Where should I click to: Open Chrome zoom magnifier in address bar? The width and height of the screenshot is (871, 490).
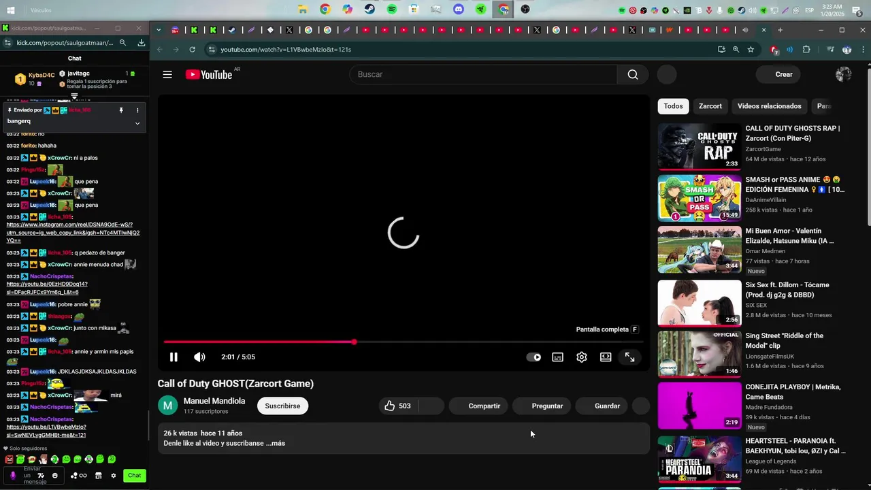coord(736,50)
